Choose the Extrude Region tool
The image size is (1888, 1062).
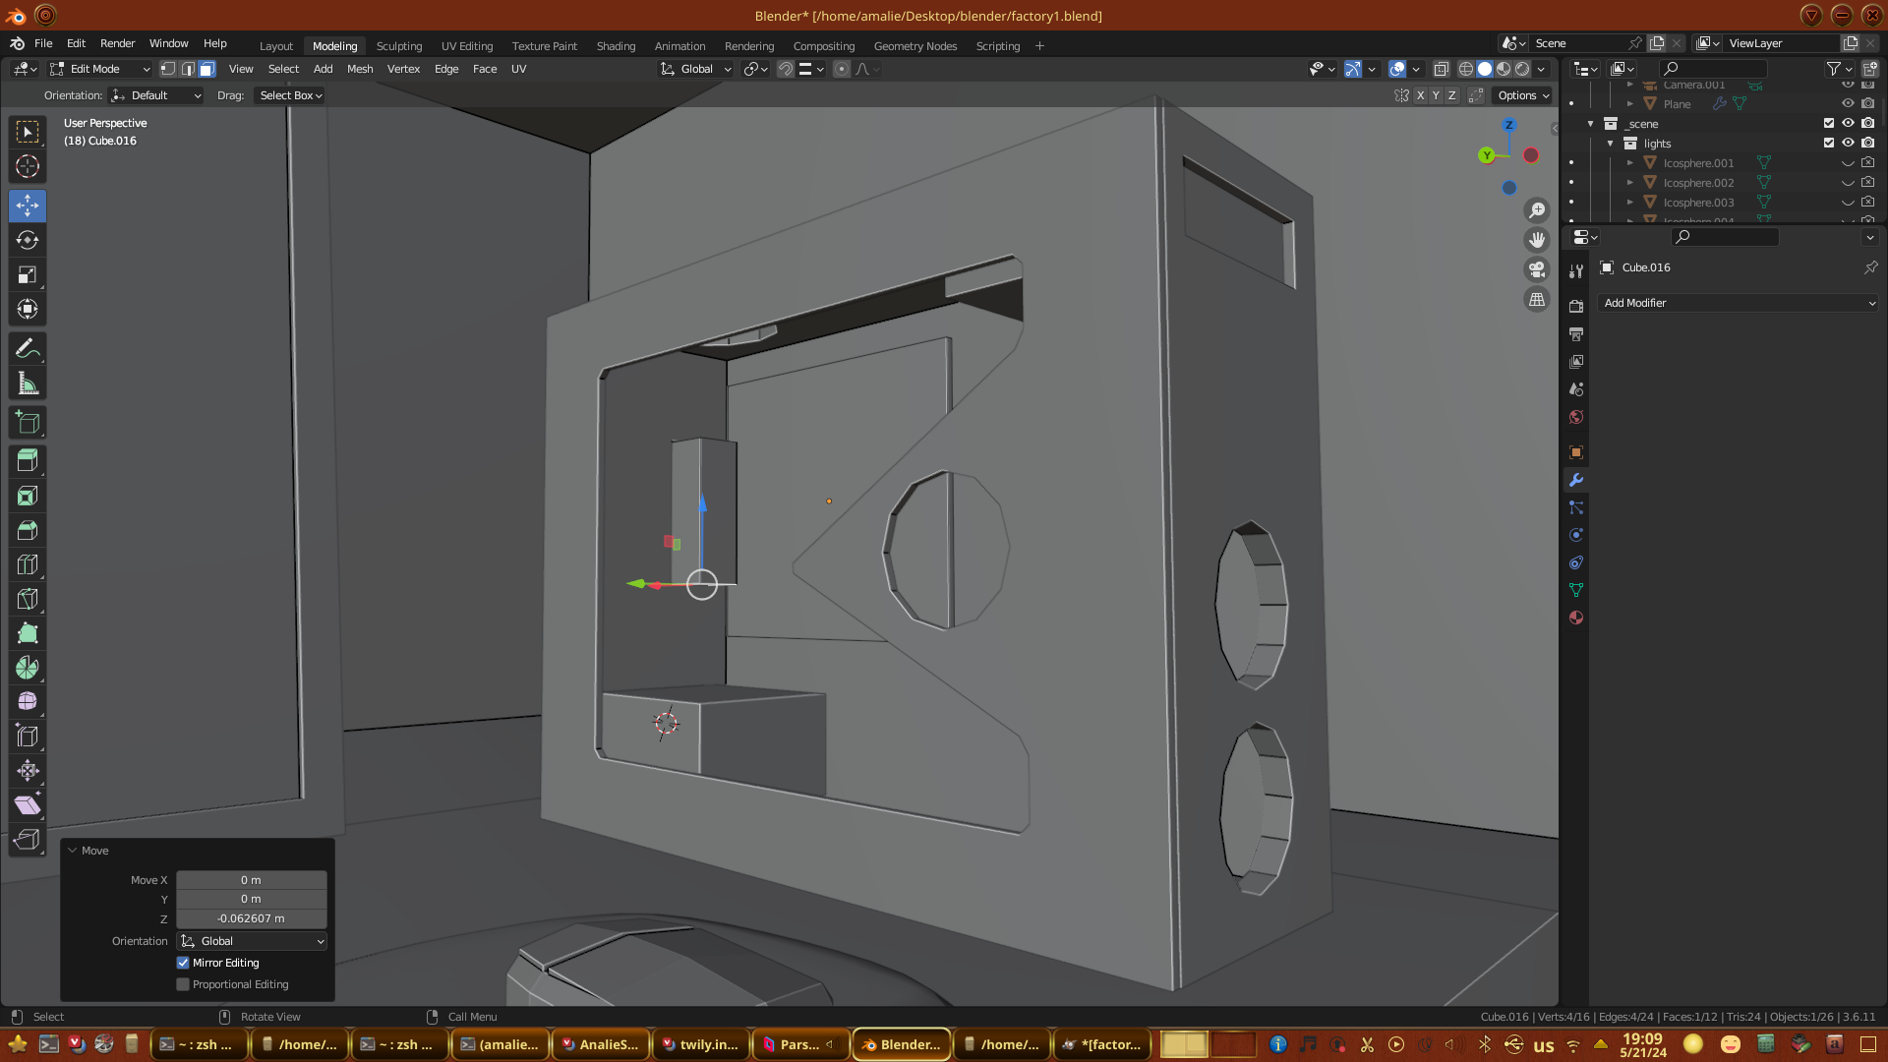(x=28, y=460)
